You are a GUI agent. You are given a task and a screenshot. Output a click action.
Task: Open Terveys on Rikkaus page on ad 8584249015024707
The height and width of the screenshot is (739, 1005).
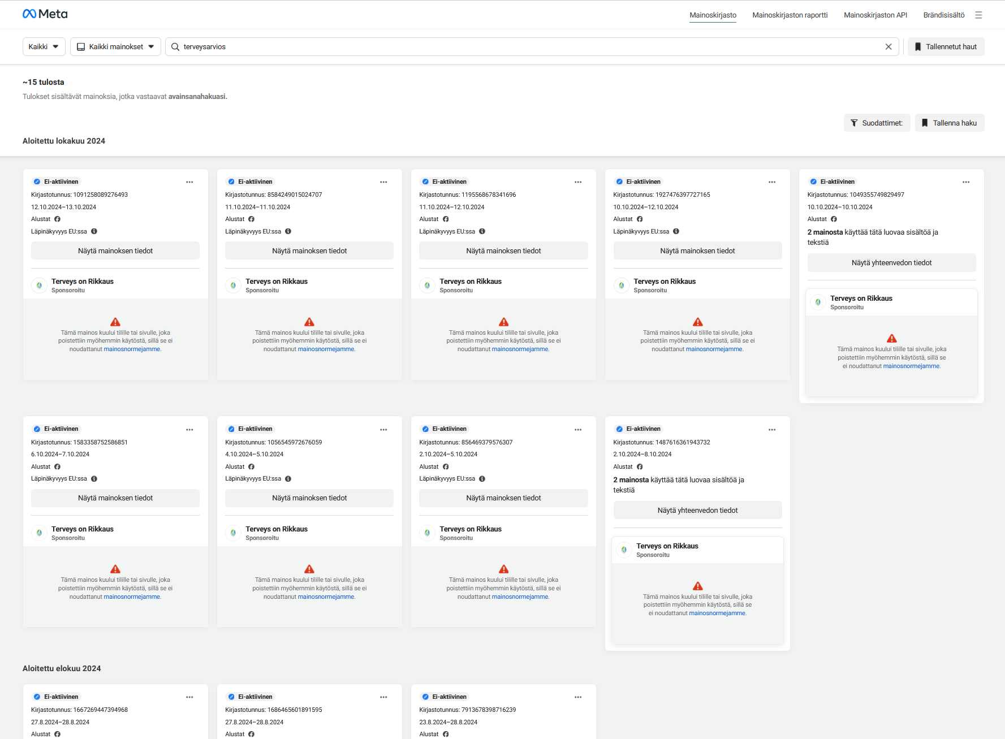click(277, 282)
